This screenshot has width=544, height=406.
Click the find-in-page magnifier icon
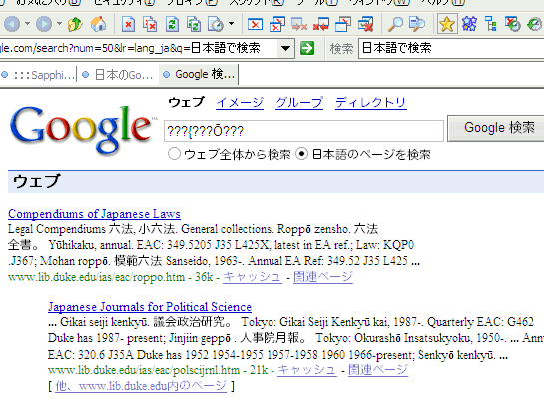(417, 24)
